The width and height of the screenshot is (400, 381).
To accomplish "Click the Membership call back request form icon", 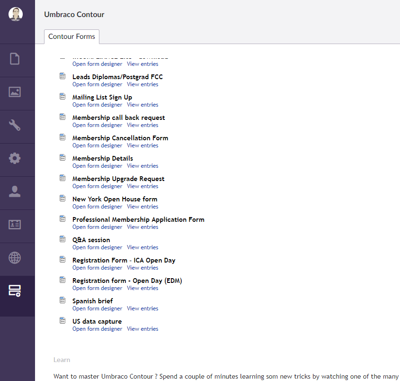I will [x=62, y=117].
